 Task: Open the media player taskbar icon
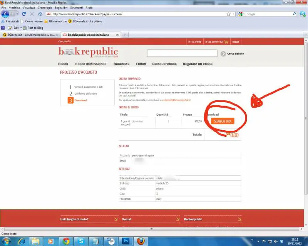click(51, 241)
